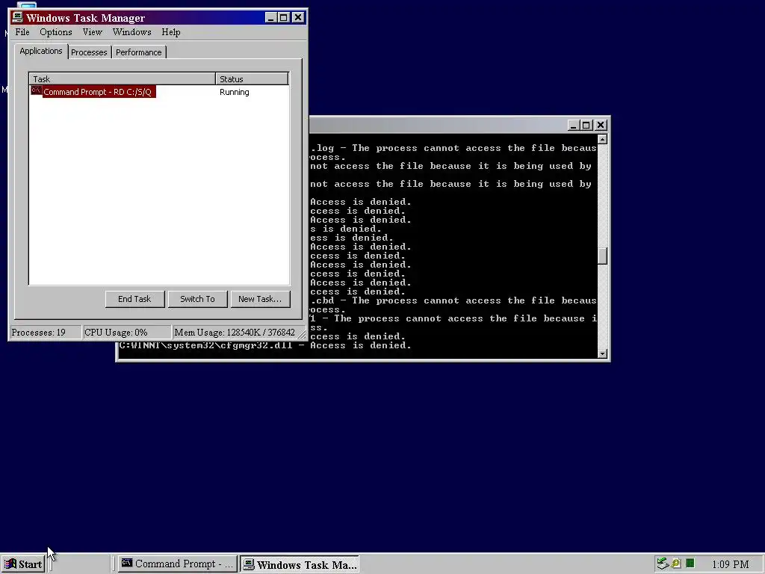Close the Windows Task Manager window

pyautogui.click(x=298, y=18)
